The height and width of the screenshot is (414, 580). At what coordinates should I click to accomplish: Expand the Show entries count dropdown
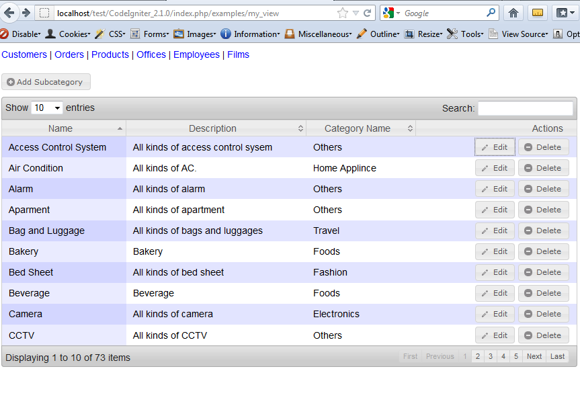click(x=47, y=108)
